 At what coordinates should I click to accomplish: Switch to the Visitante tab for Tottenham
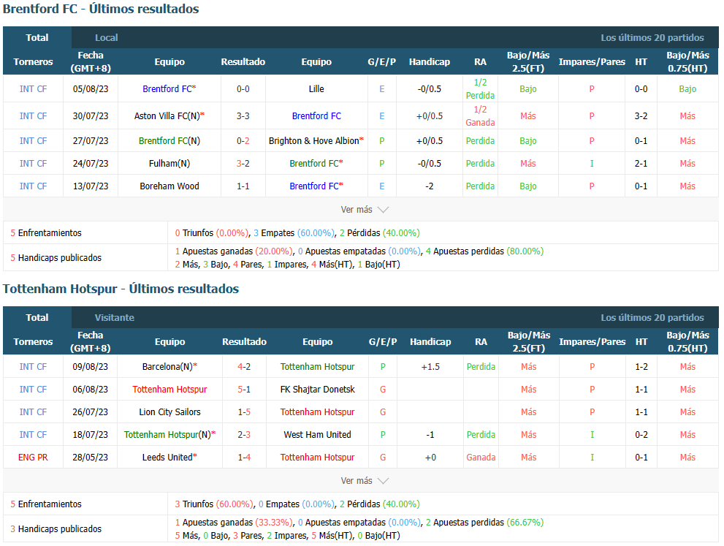pos(115,318)
